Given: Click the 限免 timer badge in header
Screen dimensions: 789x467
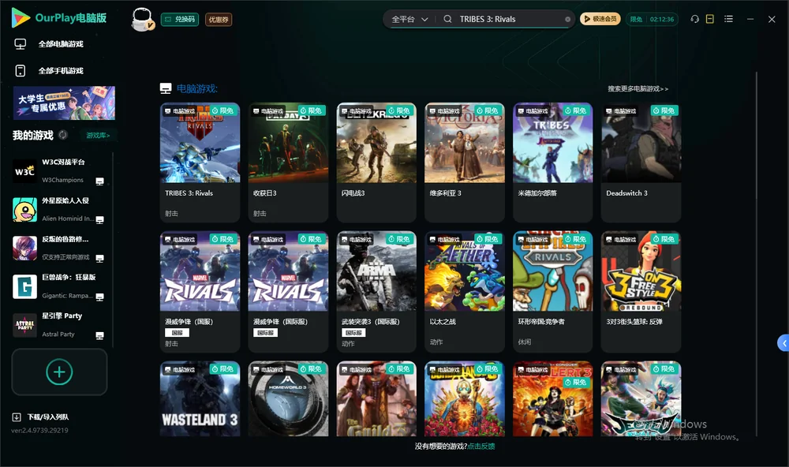Looking at the screenshot, I should pos(652,19).
